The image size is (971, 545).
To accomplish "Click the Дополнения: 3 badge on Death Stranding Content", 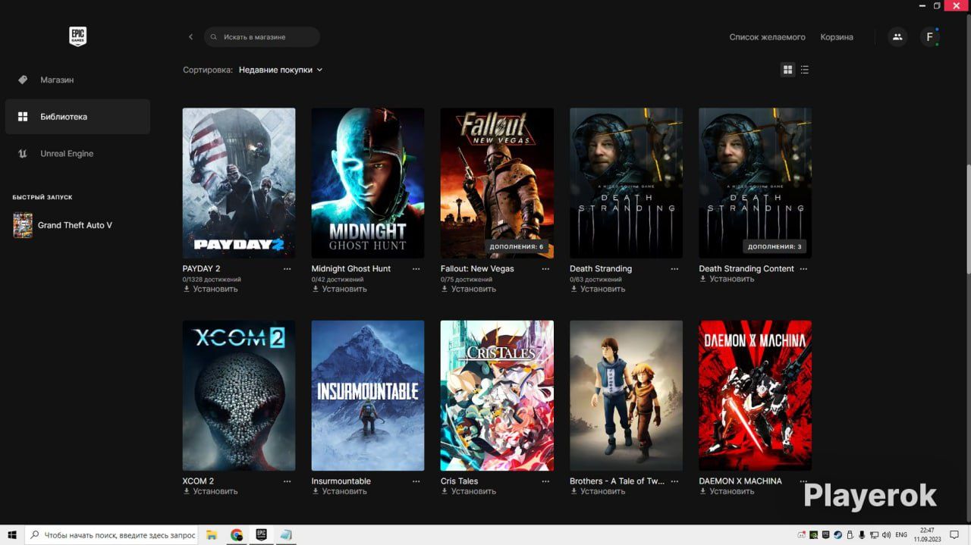I will tap(775, 247).
